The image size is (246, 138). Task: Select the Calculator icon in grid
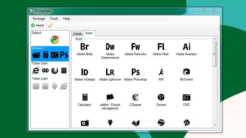pyautogui.click(x=85, y=97)
